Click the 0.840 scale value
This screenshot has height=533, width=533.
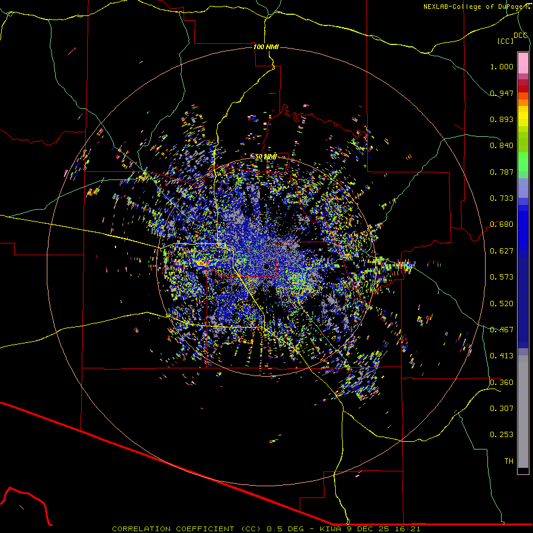pyautogui.click(x=502, y=146)
